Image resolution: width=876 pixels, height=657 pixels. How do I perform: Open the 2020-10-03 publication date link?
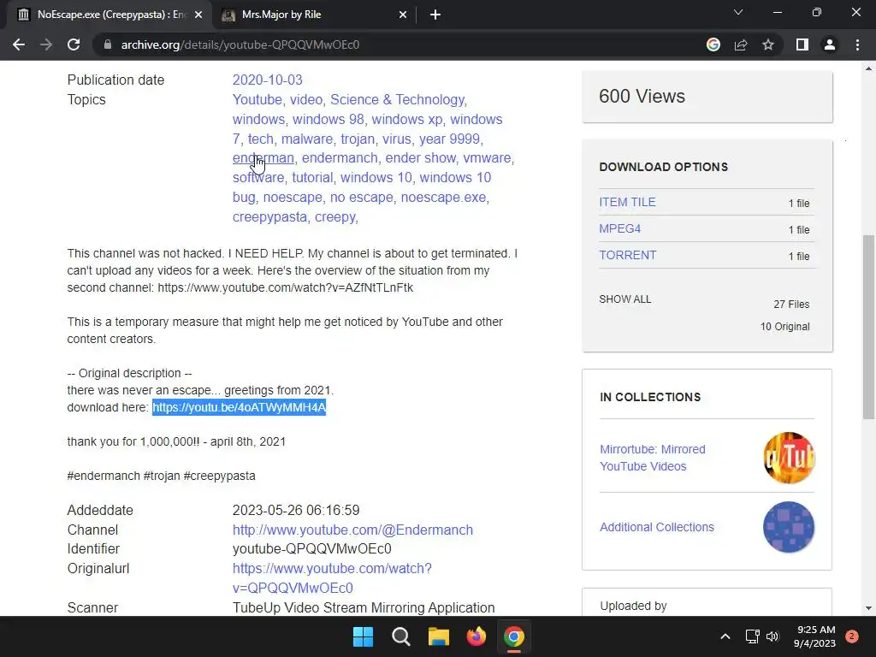267,80
